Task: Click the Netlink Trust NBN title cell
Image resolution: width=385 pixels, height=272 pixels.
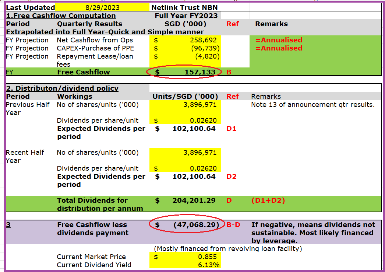Action: tap(184, 7)
